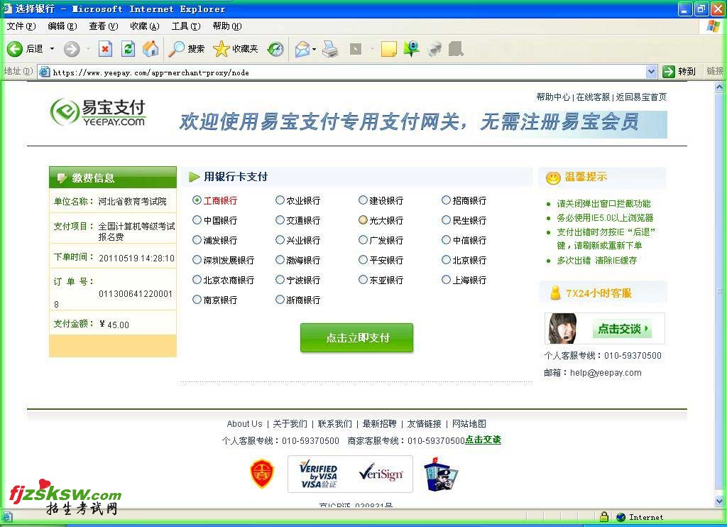Select 农业银行 radio button
The width and height of the screenshot is (727, 527).
[280, 200]
